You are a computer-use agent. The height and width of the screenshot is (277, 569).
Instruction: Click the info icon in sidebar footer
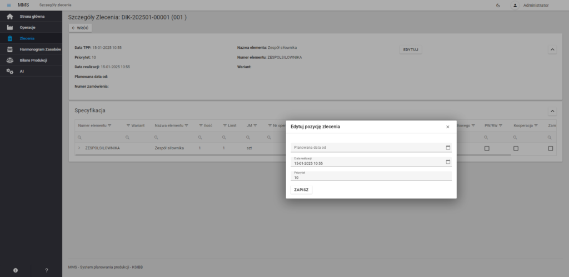16,270
